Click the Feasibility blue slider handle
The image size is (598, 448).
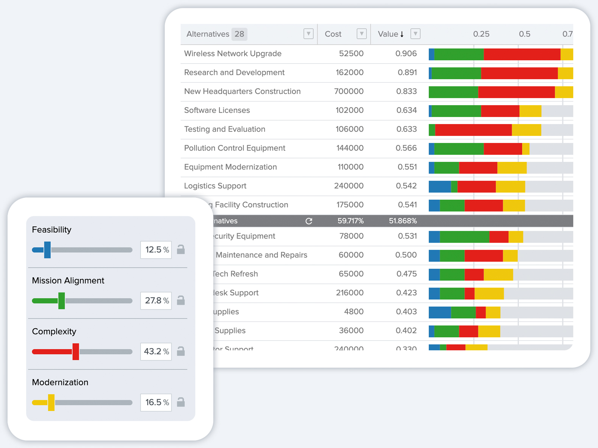[x=47, y=250]
